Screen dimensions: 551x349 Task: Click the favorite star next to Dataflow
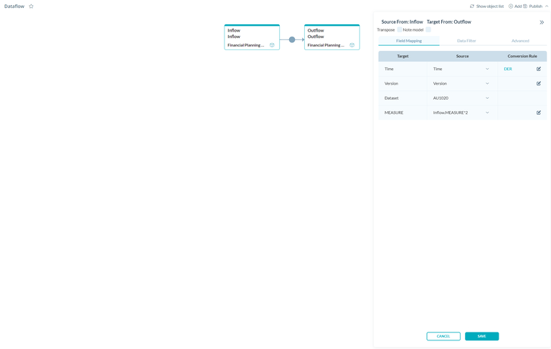click(31, 6)
